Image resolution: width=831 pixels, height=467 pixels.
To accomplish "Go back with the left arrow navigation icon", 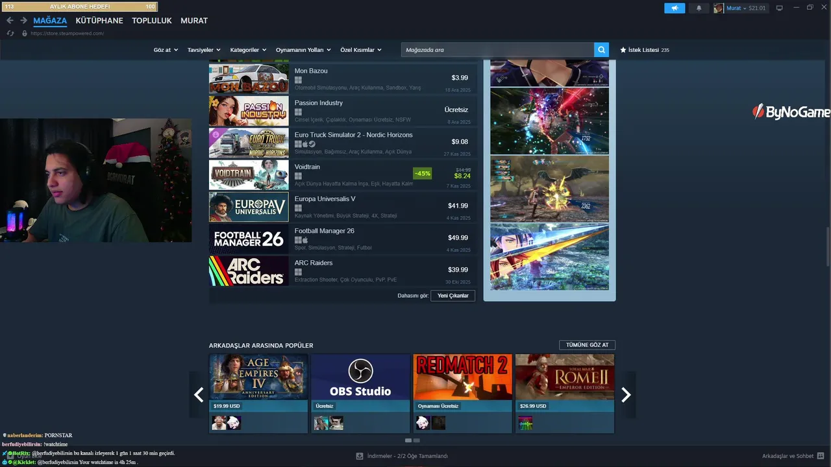I will click(10, 20).
